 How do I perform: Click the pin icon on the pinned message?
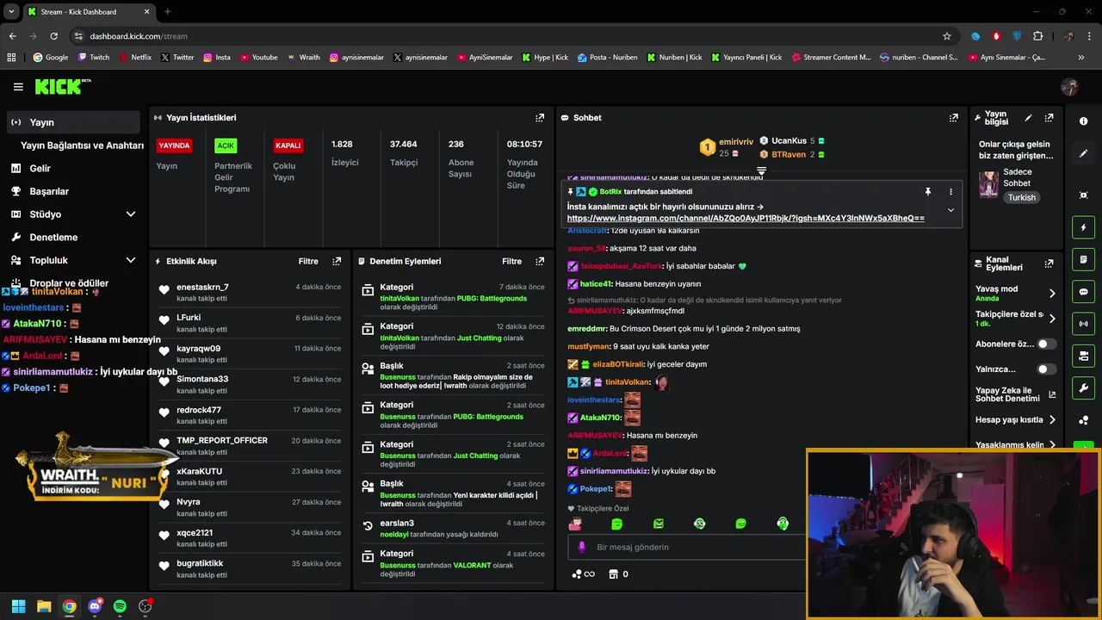point(927,192)
